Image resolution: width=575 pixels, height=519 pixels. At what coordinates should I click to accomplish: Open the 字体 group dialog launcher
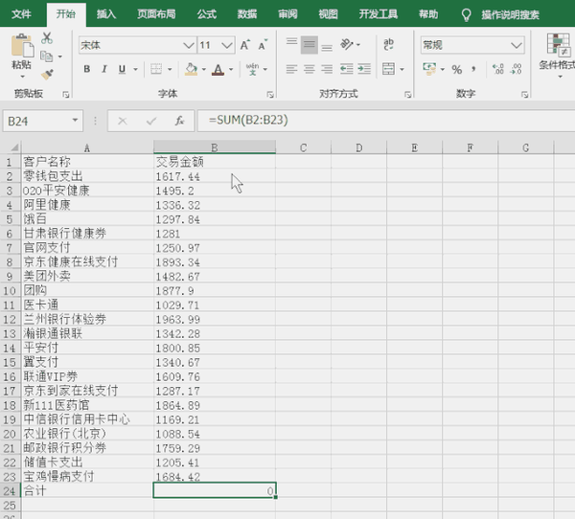click(270, 95)
